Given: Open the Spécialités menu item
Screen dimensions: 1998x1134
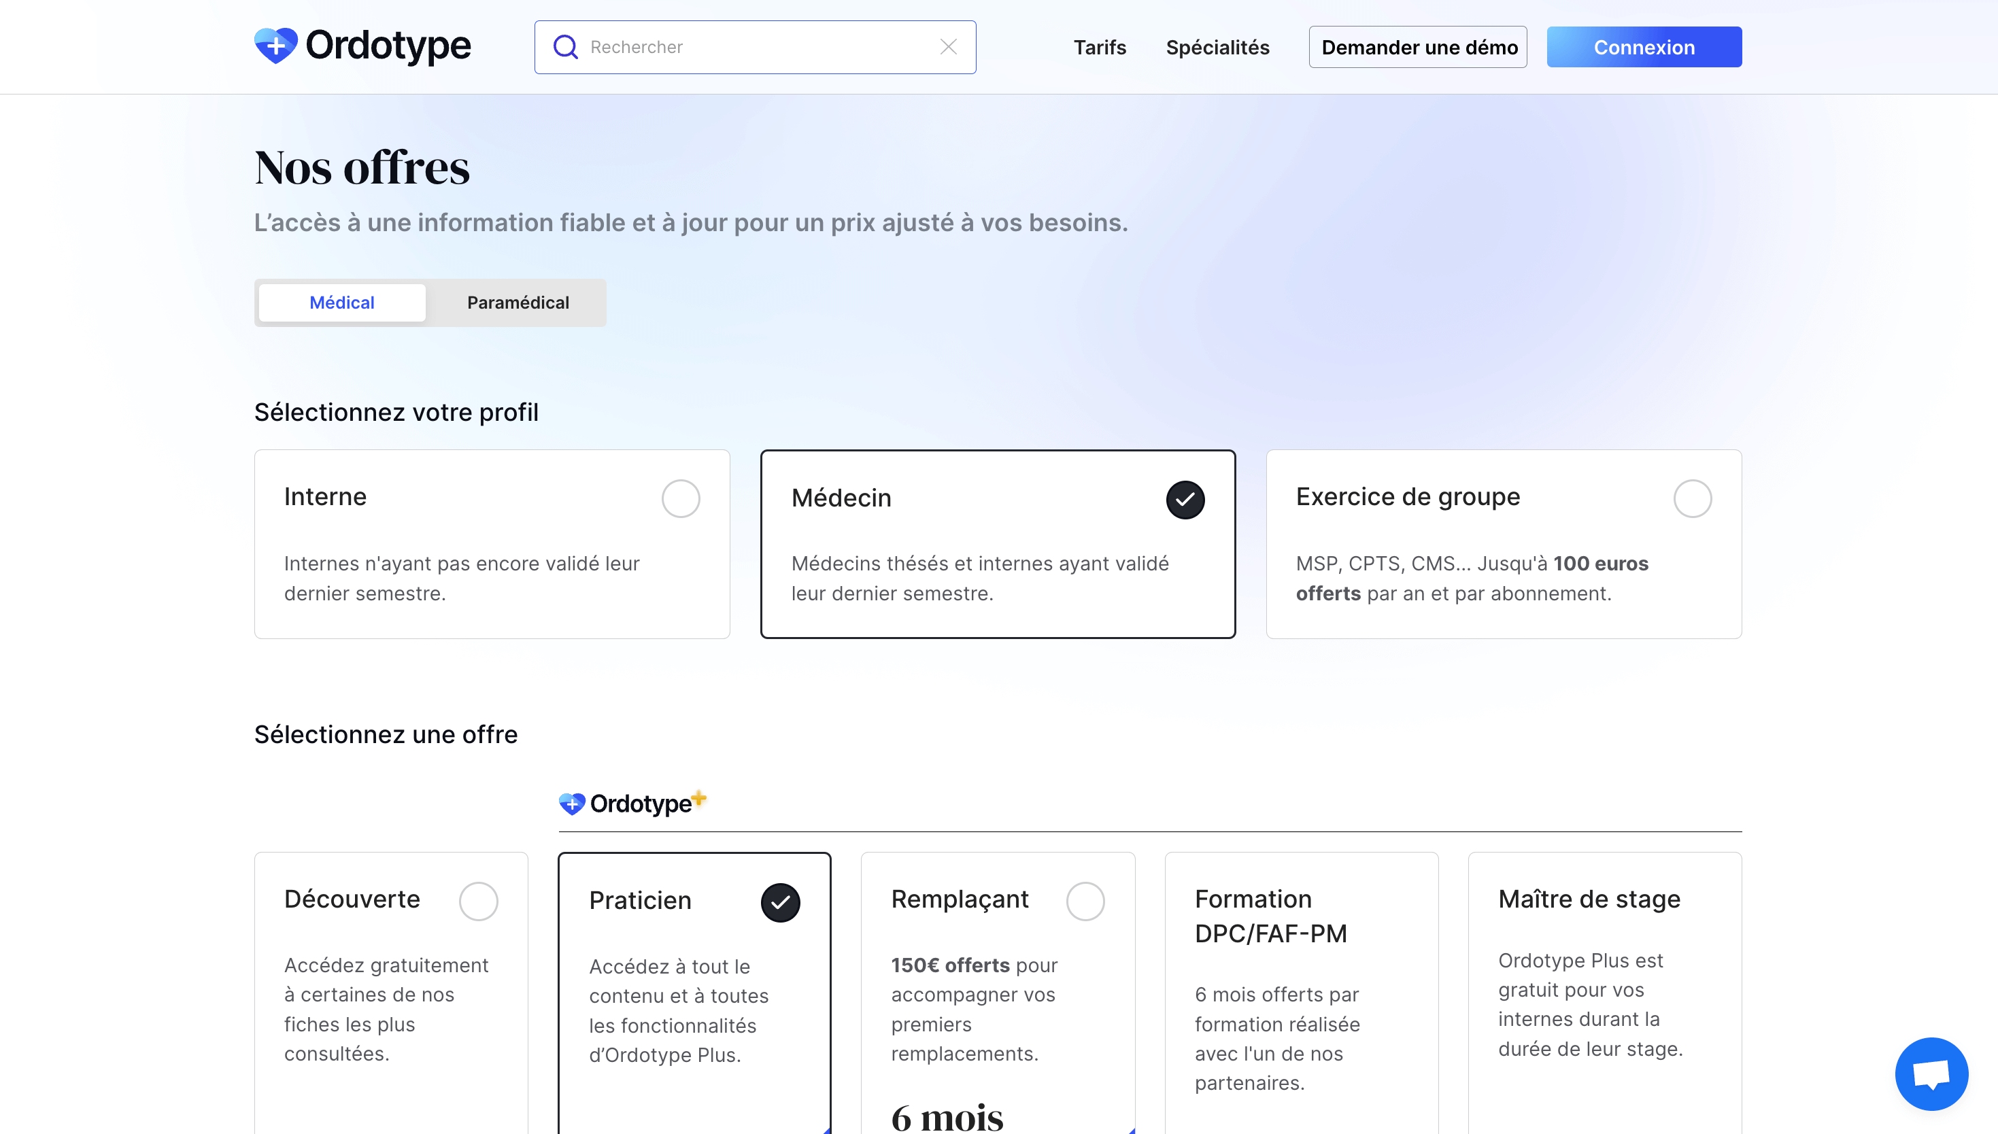Looking at the screenshot, I should point(1217,48).
